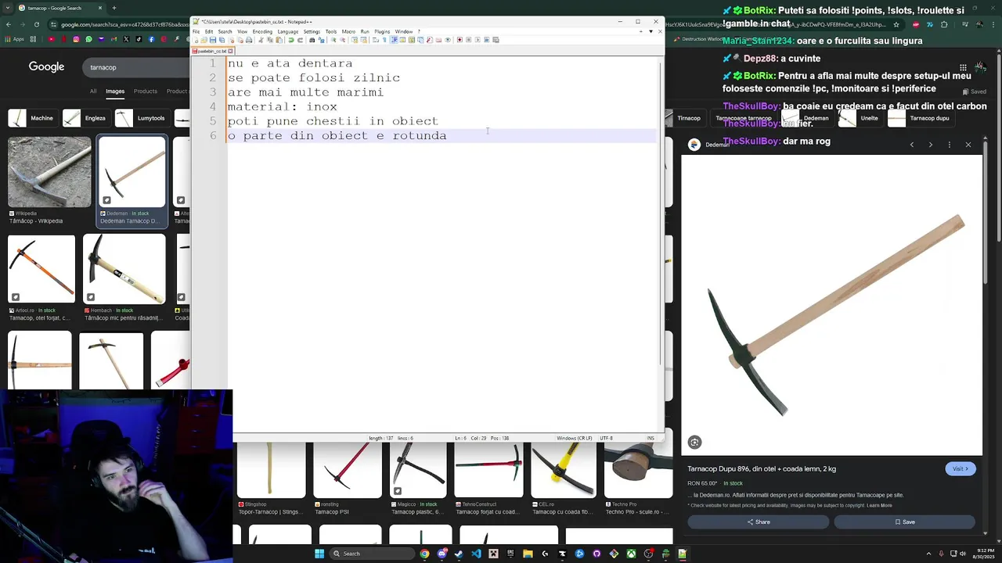Open the Wikipedia Târnăcop image thumbnail
The image size is (1002, 563).
pos(49,172)
